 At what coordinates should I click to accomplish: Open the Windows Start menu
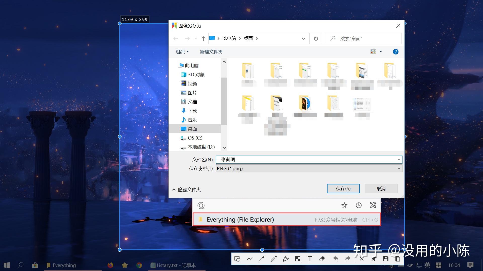pyautogui.click(x=7, y=265)
